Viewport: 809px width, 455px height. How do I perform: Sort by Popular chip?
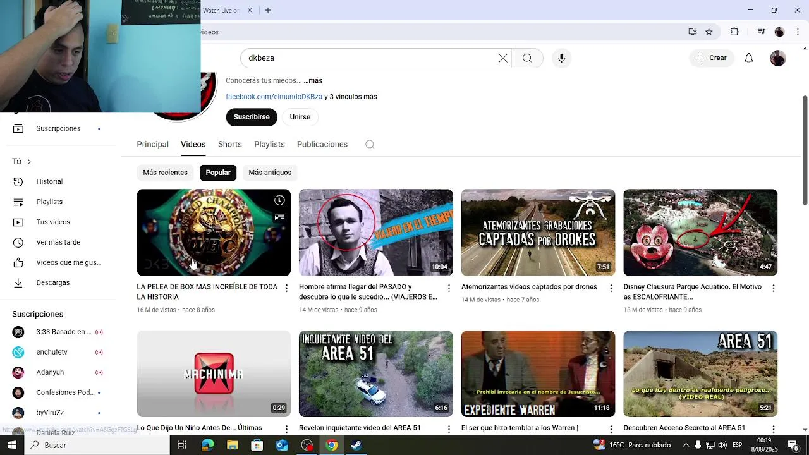coord(218,173)
